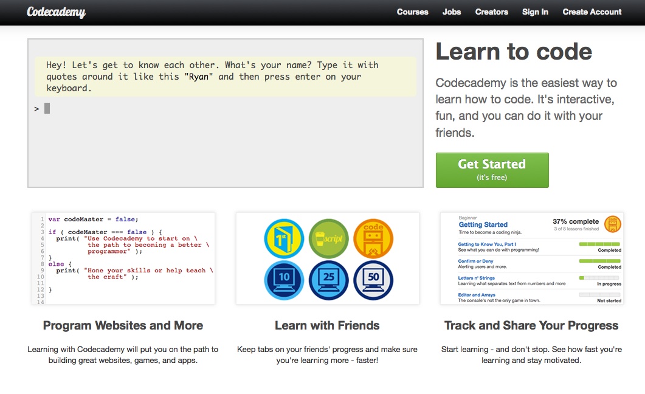
Task: Open the Jobs menu item
Action: pos(451,12)
